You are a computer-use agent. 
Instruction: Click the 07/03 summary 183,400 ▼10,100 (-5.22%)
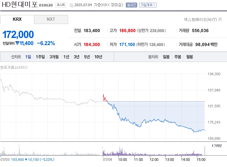click(33, 160)
